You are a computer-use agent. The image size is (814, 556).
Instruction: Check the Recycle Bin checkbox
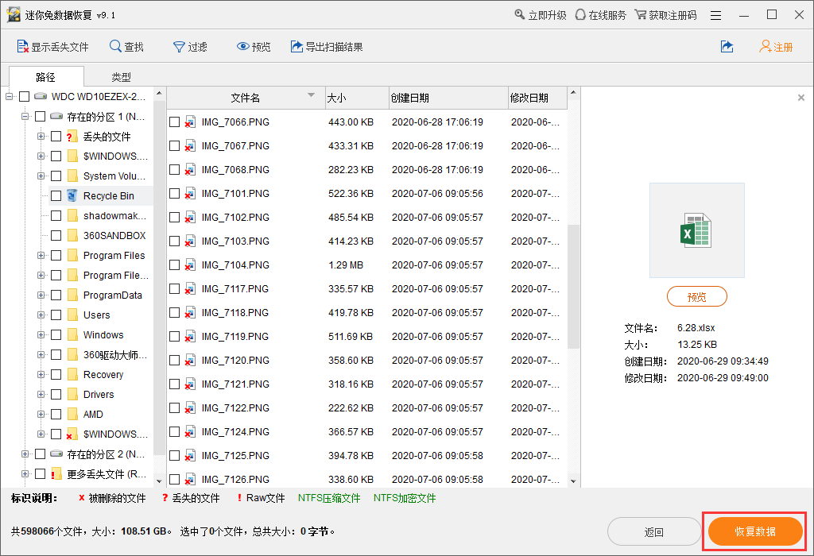click(x=56, y=196)
